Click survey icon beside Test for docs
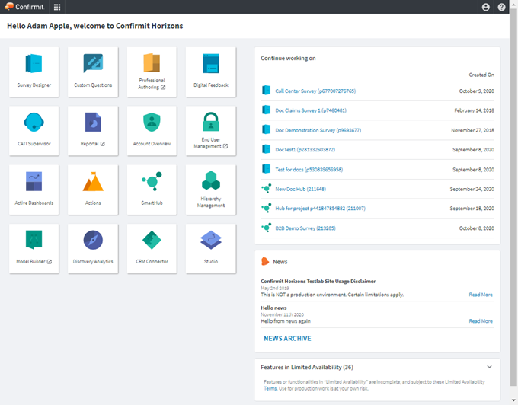518x405 pixels. coord(267,169)
